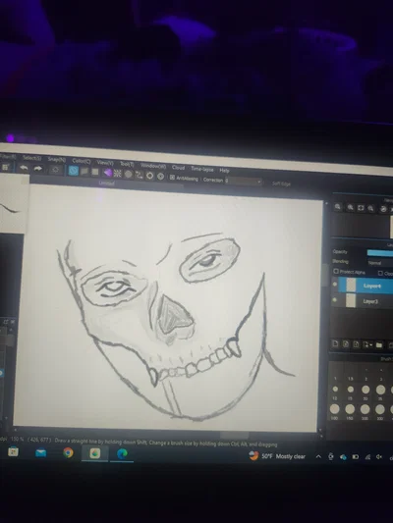This screenshot has width=393, height=523.
Task: Click the canvas vertical scrollbar thumb
Action: tap(325, 275)
